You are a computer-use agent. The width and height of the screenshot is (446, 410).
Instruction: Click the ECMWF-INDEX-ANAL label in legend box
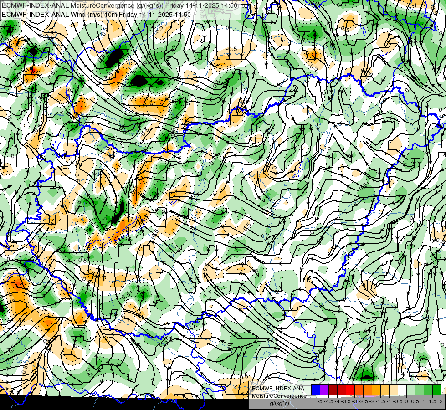(280, 389)
